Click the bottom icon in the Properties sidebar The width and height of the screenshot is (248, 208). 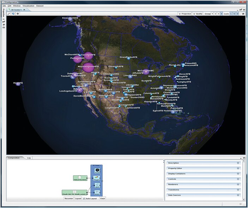point(4,27)
